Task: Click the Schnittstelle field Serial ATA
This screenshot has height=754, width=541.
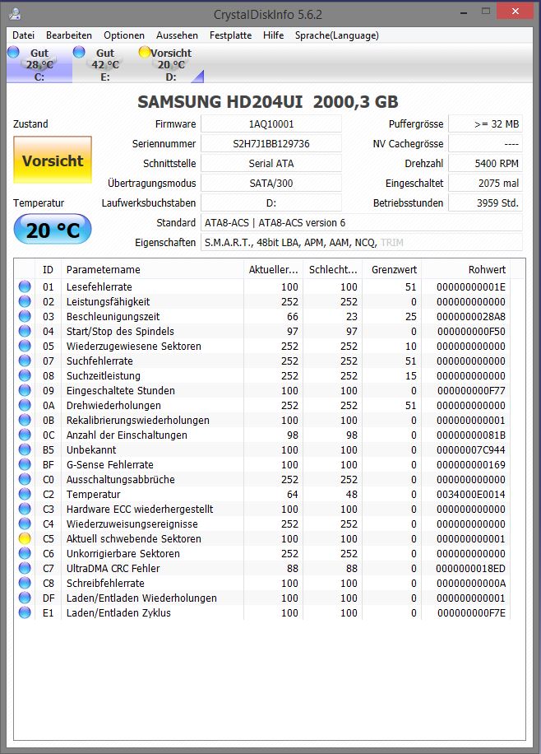Action: 271,163
